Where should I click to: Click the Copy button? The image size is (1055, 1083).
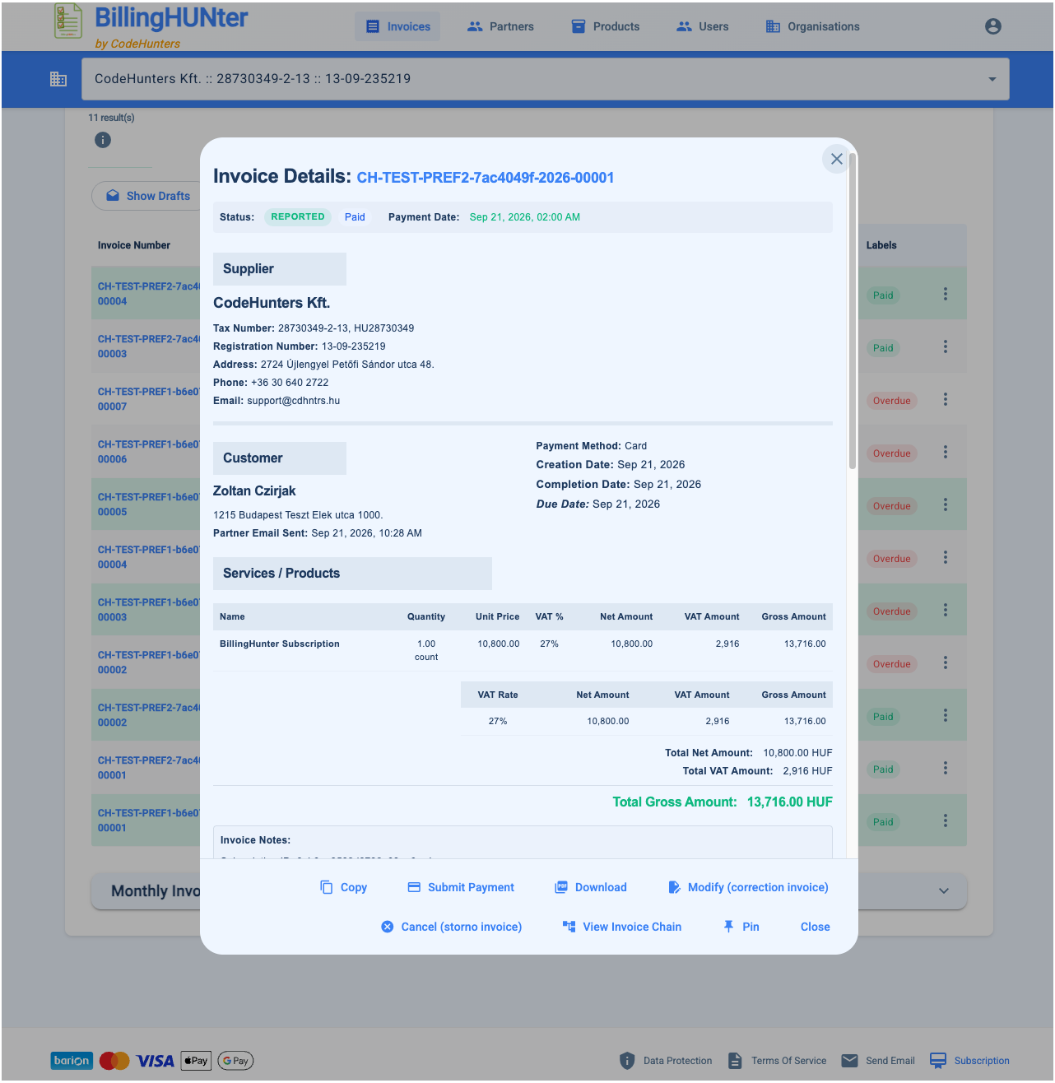click(x=343, y=887)
